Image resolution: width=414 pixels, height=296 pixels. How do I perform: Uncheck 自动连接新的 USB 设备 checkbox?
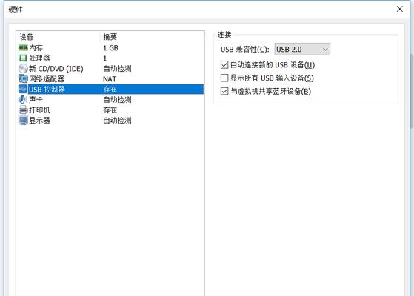(224, 64)
